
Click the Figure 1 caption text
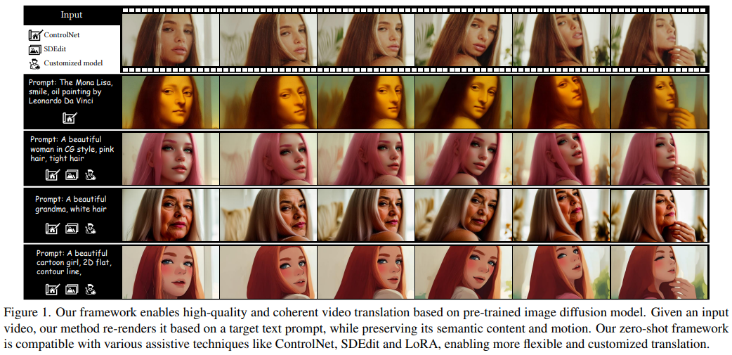[x=366, y=328]
